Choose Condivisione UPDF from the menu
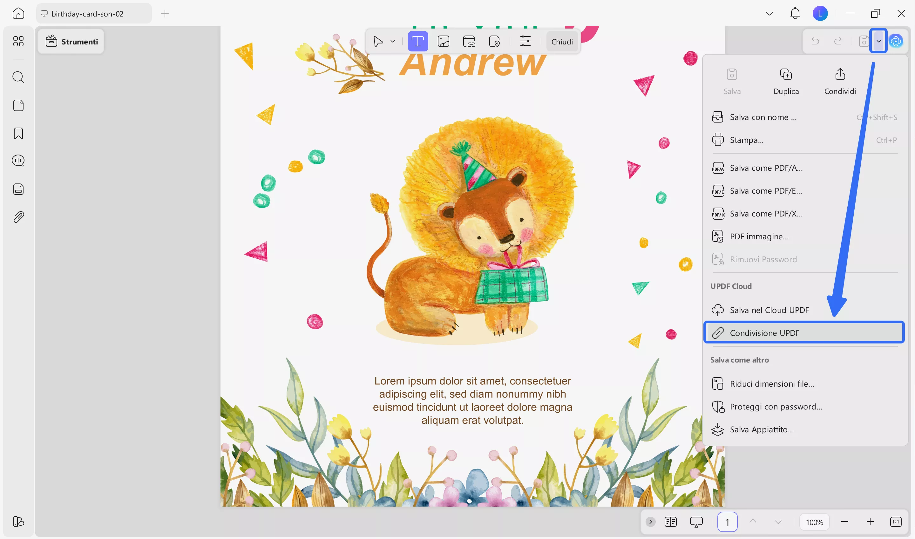This screenshot has height=539, width=915. pyautogui.click(x=803, y=332)
